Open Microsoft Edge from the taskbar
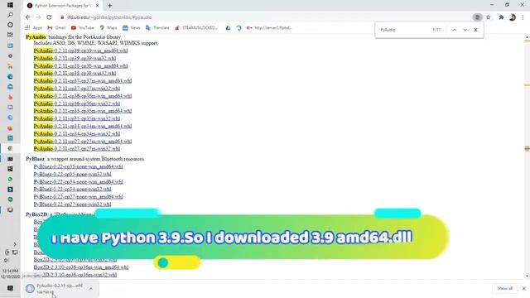 tap(10, 77)
